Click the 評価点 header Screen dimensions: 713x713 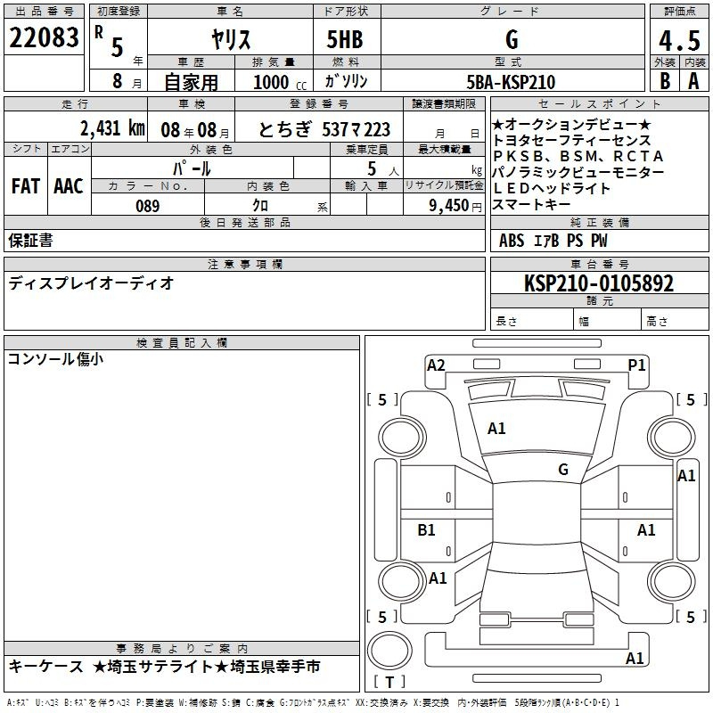coord(679,12)
